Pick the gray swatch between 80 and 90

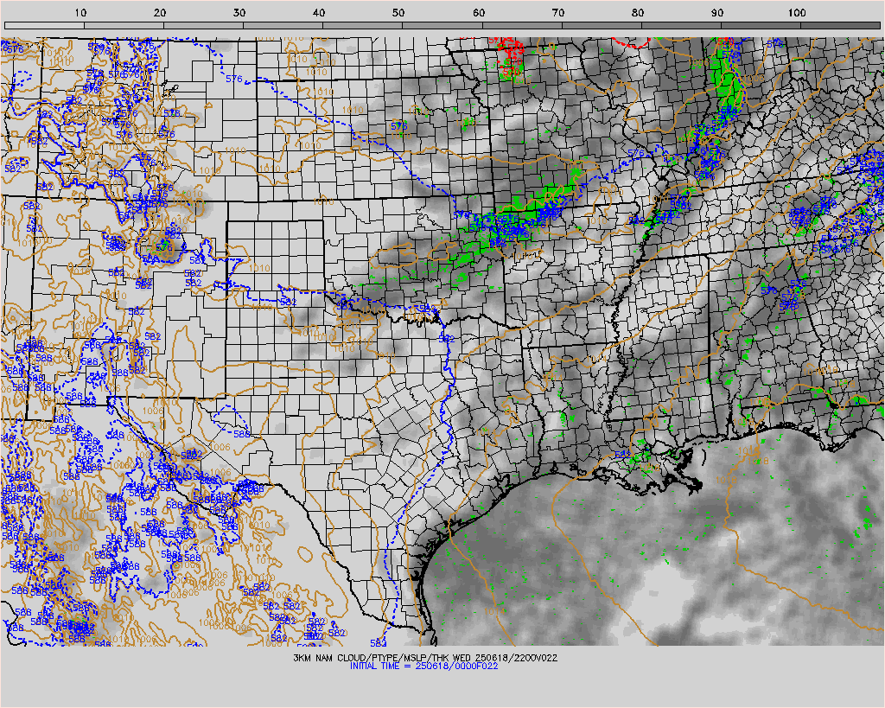(681, 25)
